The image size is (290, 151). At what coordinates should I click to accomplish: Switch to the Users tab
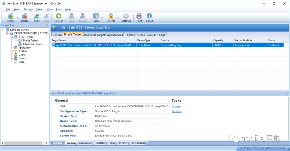[141, 35]
